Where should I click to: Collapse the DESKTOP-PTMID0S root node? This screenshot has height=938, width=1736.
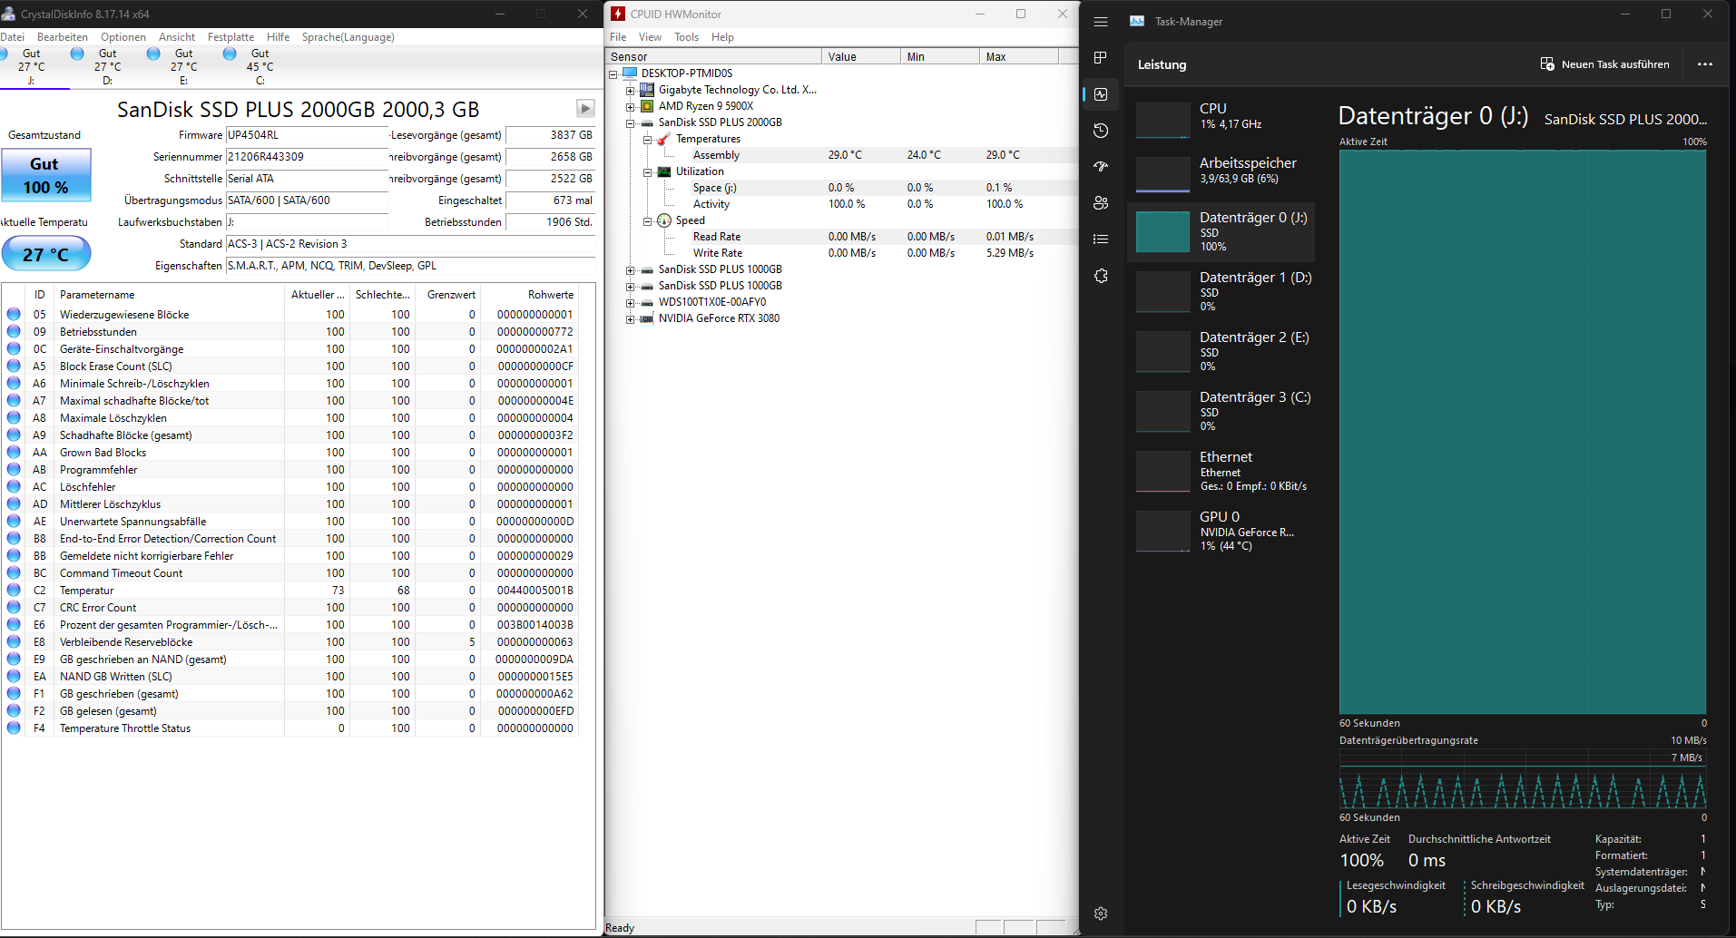pyautogui.click(x=613, y=73)
